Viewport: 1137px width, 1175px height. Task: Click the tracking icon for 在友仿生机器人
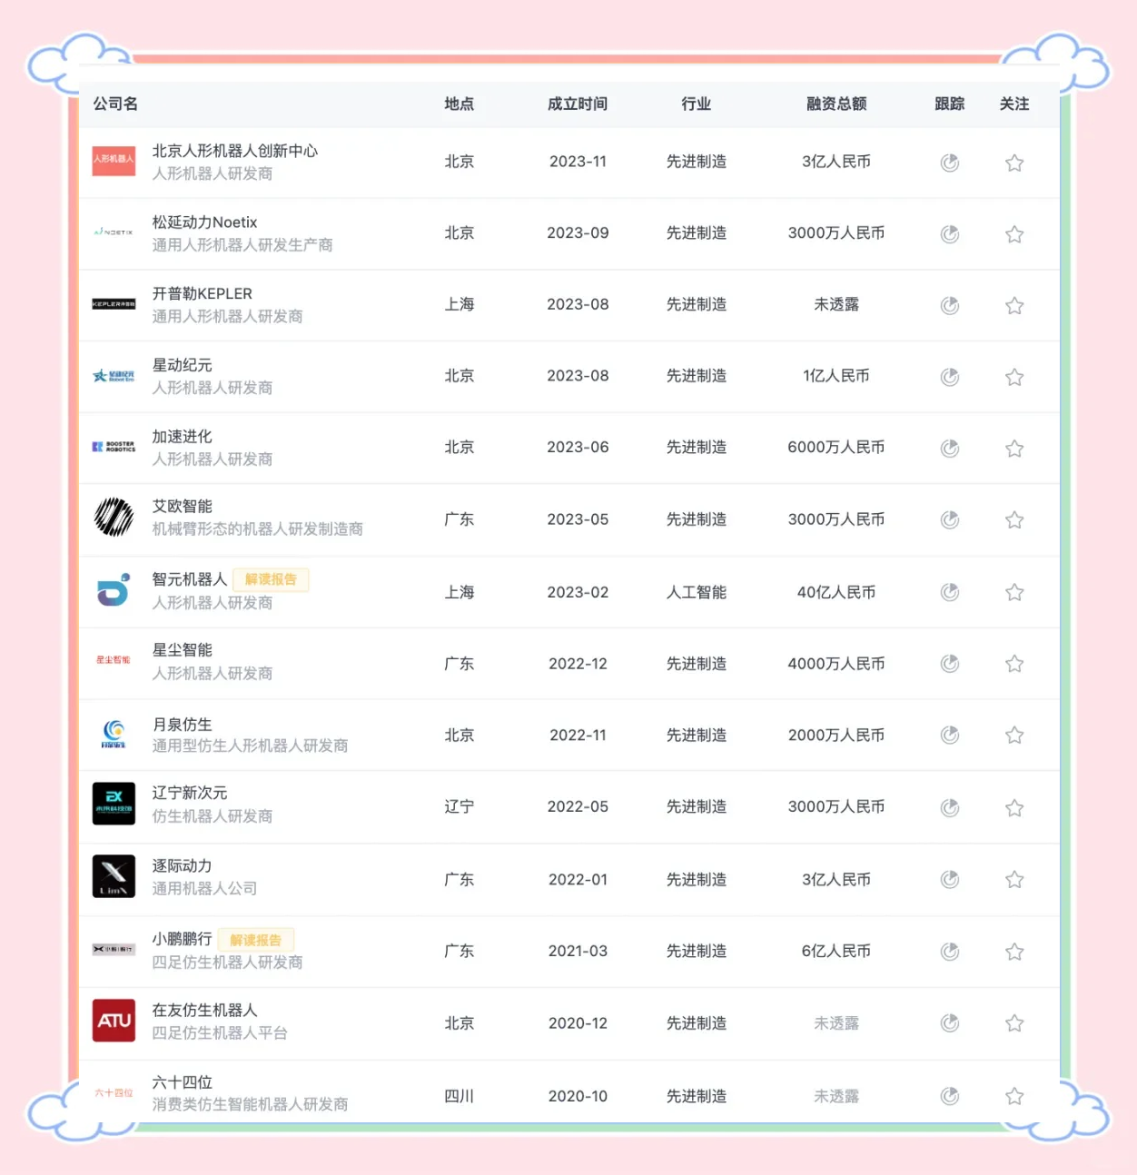tap(949, 1023)
